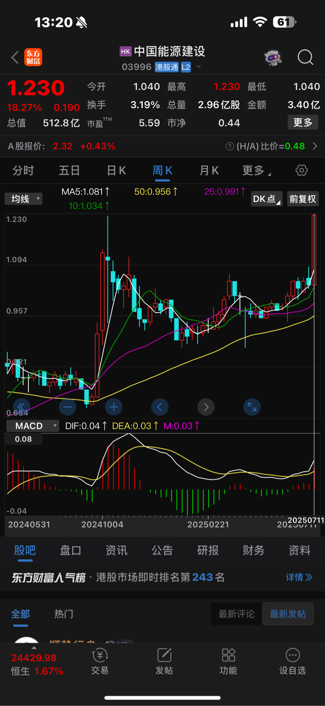
Task: Move chart left with blue arrow
Action: (160, 407)
